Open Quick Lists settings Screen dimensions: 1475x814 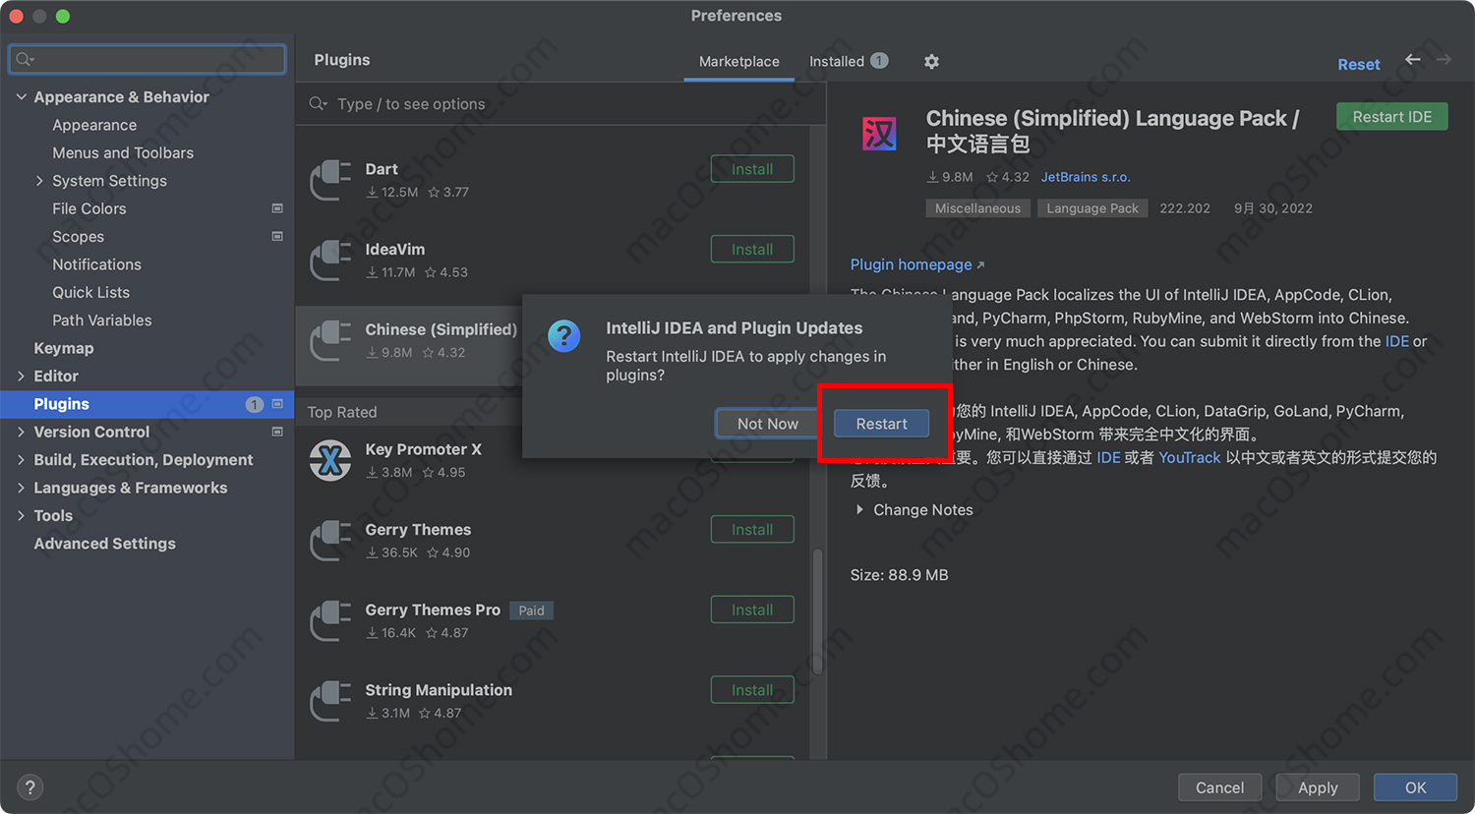click(90, 292)
